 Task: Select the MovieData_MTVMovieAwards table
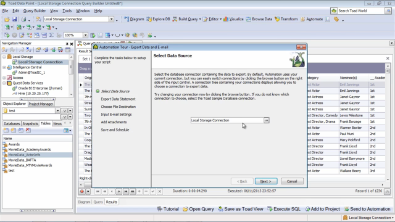pos(30,165)
